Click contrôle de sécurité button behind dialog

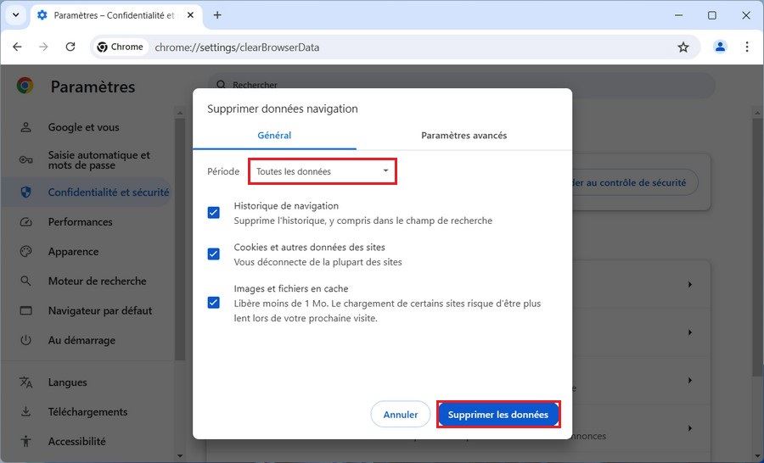[635, 182]
